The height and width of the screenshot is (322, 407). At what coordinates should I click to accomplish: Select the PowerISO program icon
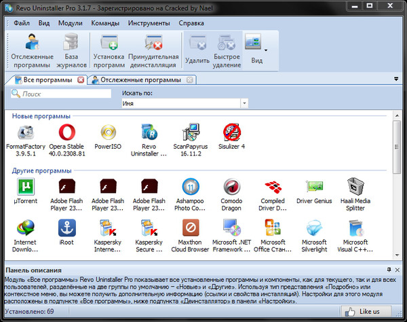pyautogui.click(x=108, y=132)
